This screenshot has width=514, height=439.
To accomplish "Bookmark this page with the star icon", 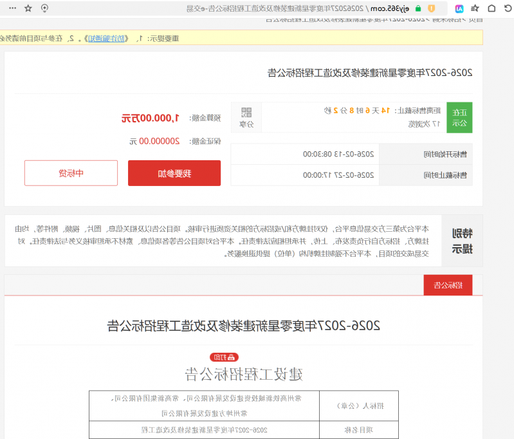I will 28,8.
